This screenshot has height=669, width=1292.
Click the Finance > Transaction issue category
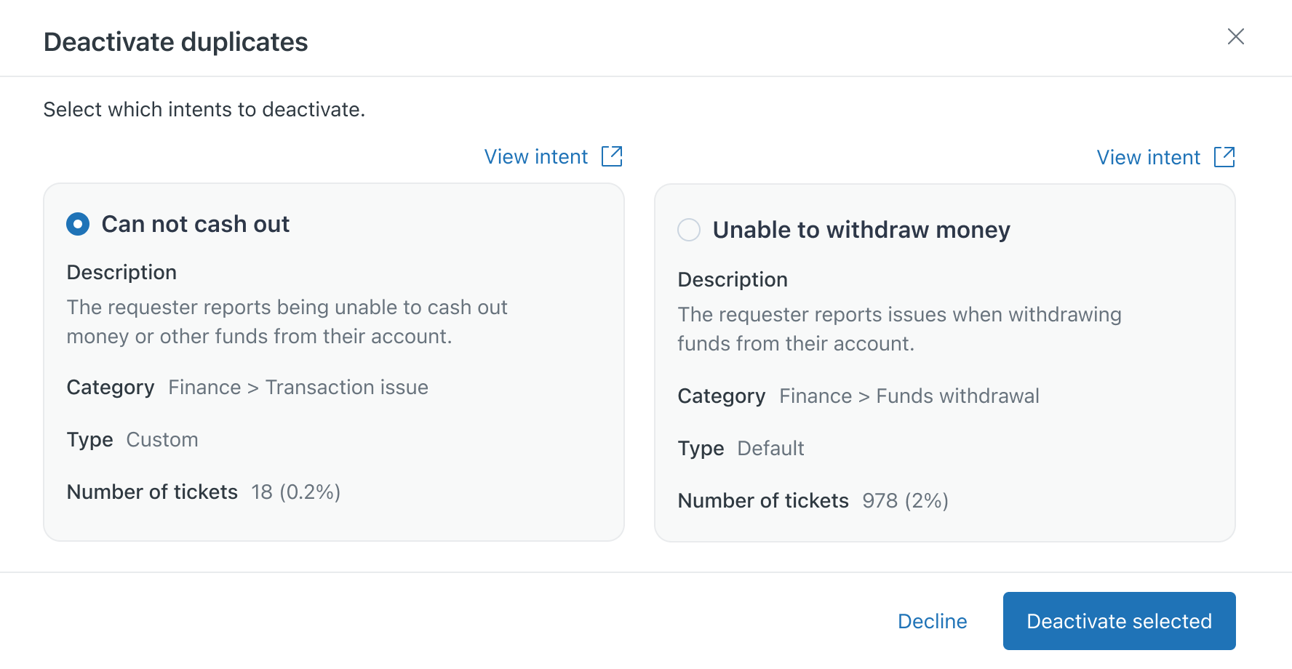click(x=298, y=388)
